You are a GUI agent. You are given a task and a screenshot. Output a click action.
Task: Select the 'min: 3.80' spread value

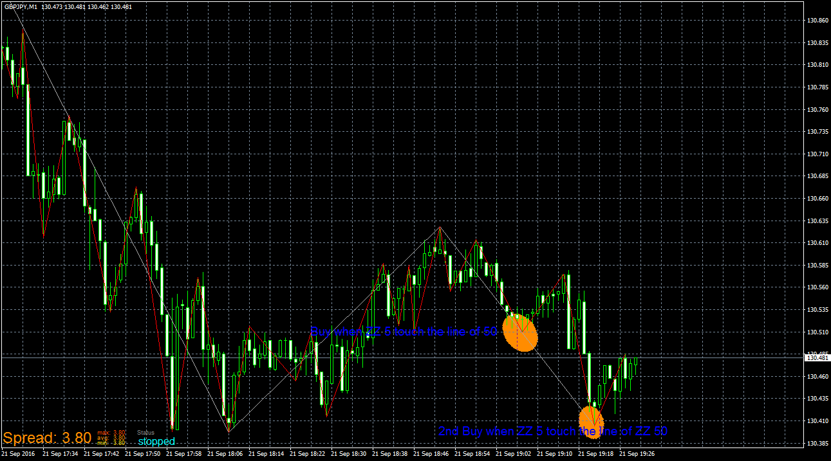pos(111,443)
